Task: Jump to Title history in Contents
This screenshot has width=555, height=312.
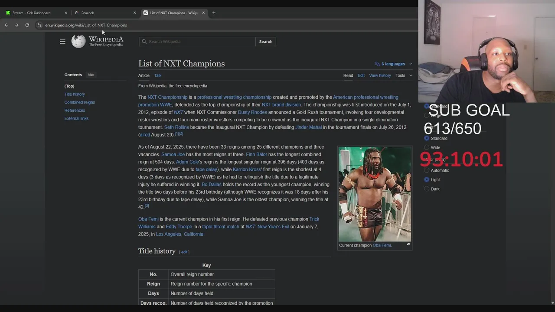Action: [75, 94]
